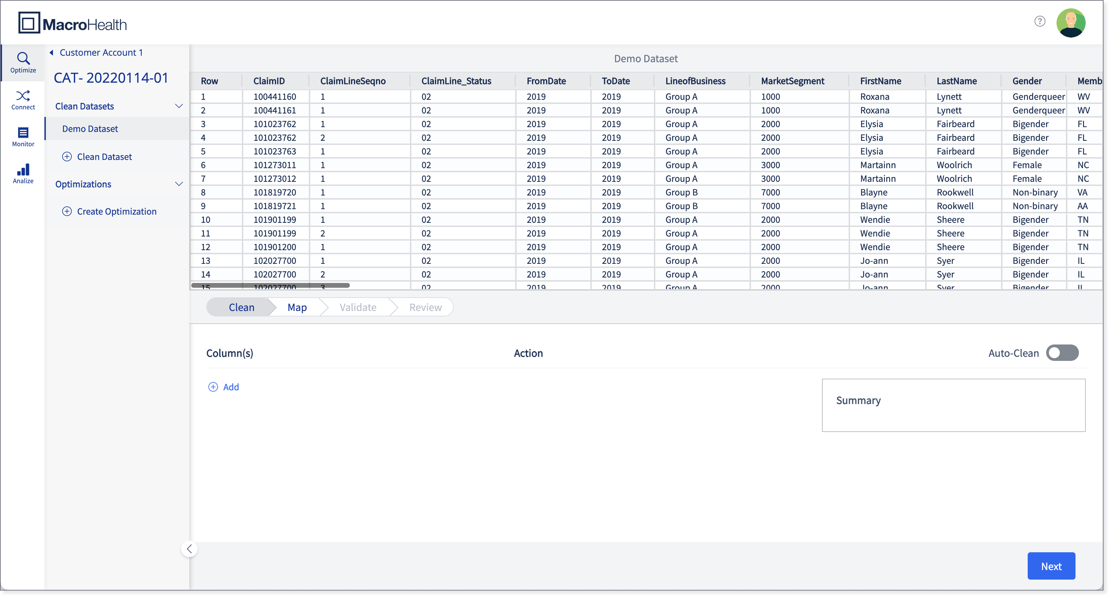Viewport: 1109px width, 596px height.
Task: Open the Create Optimization link
Action: 117,212
